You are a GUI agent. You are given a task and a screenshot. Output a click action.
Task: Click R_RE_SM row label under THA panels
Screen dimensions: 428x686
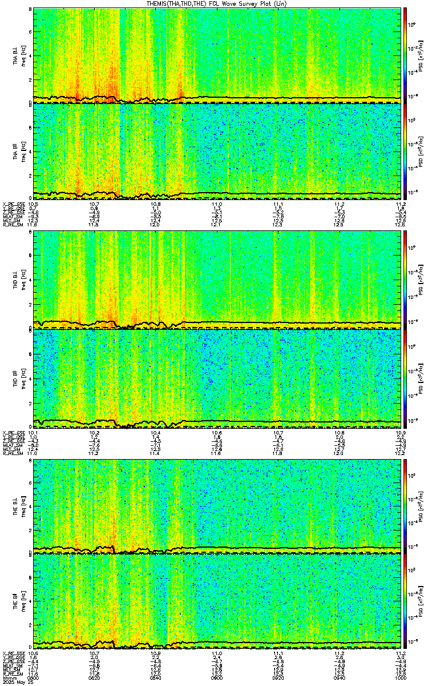[12, 225]
